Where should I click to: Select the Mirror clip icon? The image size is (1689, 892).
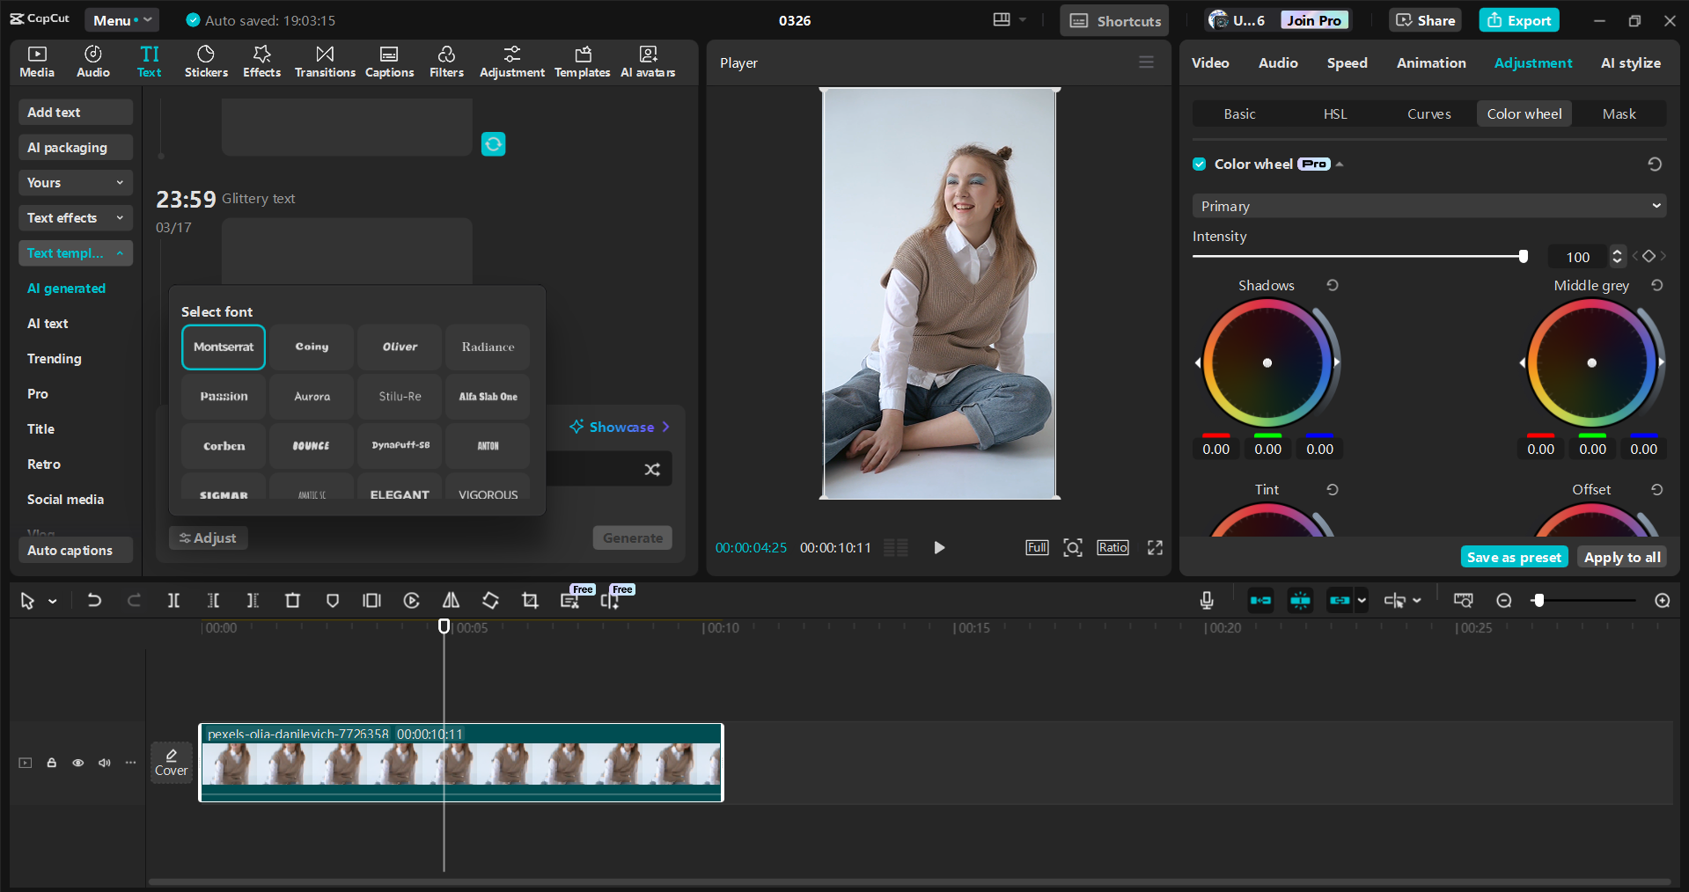tap(451, 601)
